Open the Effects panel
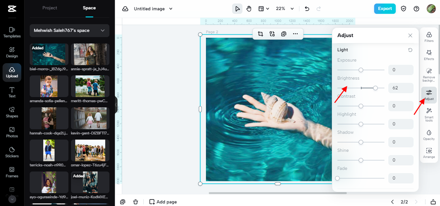The height and width of the screenshot is (206, 440). [429, 55]
